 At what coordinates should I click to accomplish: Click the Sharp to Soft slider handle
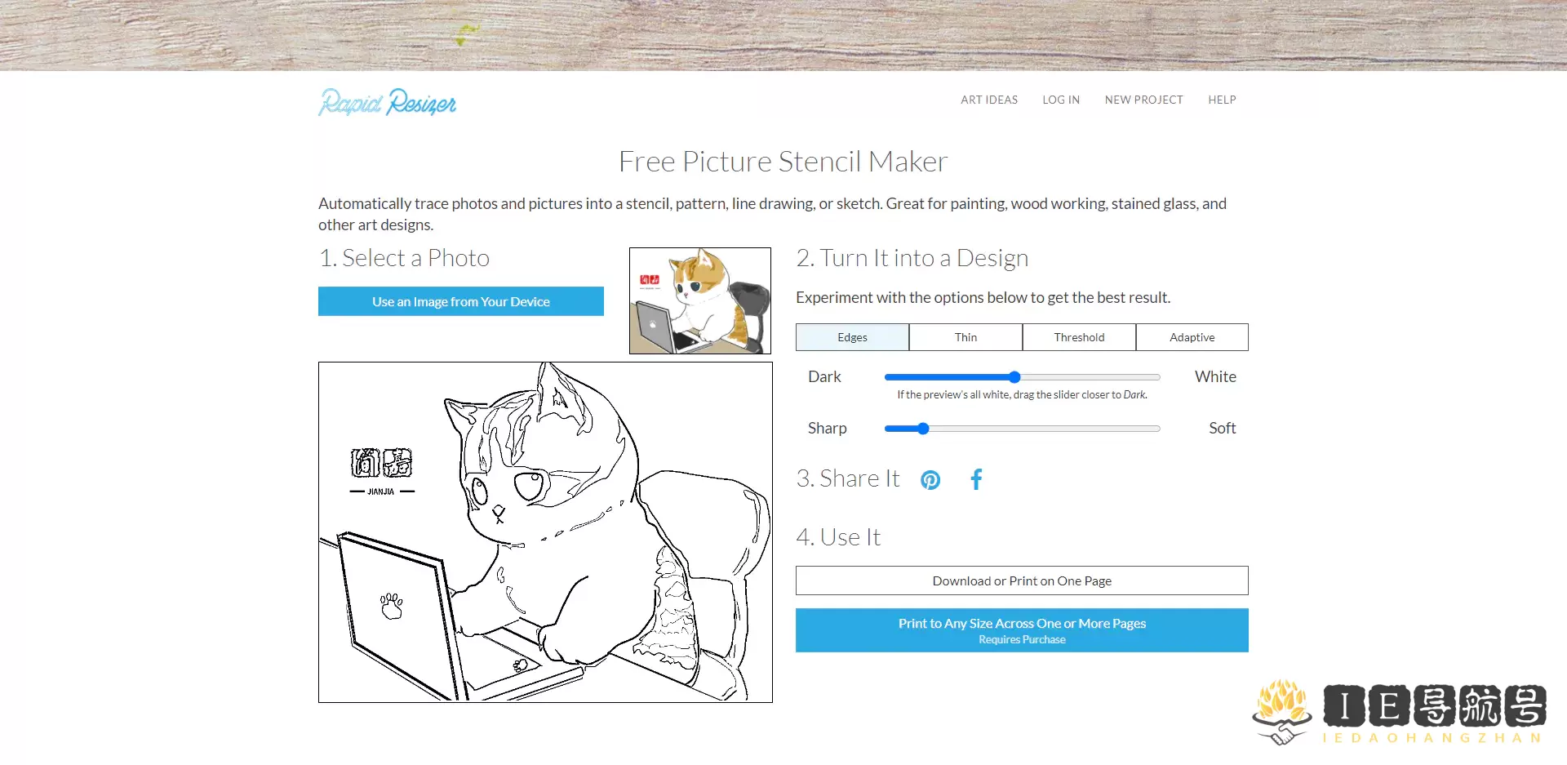pyautogui.click(x=923, y=429)
